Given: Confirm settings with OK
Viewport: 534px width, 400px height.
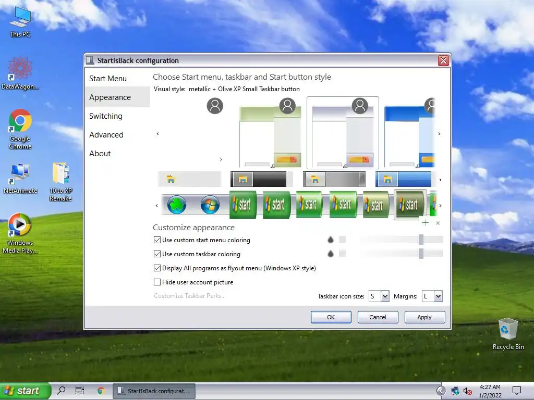Looking at the screenshot, I should click(331, 317).
